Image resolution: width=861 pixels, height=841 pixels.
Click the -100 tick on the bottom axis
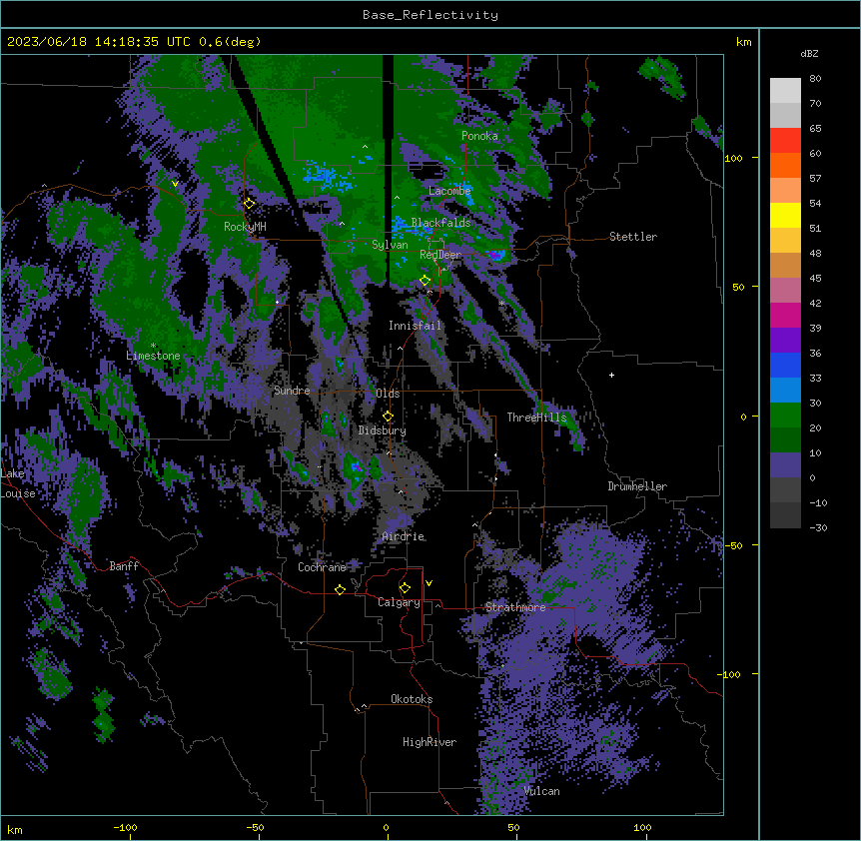coord(126,827)
